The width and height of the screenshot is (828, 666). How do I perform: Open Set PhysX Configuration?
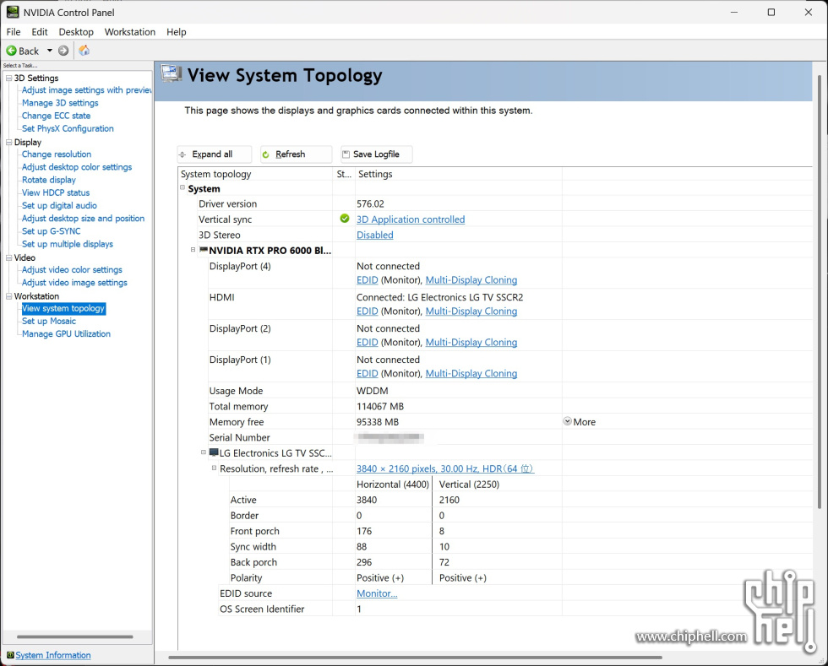coord(68,128)
